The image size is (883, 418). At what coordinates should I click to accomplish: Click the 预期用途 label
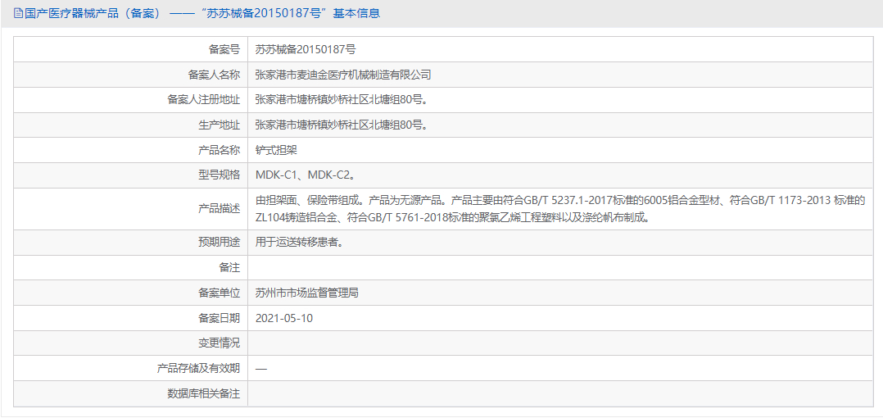coord(220,243)
